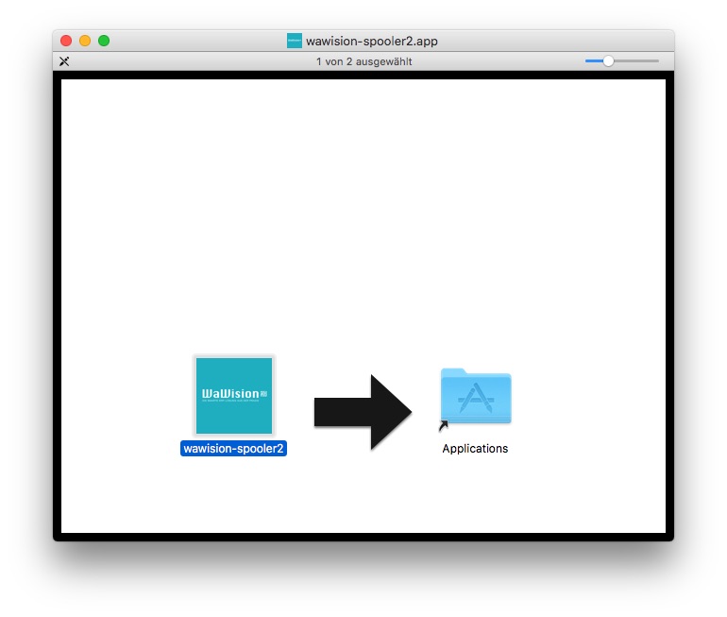Viewport: 727px width, 617px height.
Task: Click left end of icon size slider track
Action: [x=587, y=61]
